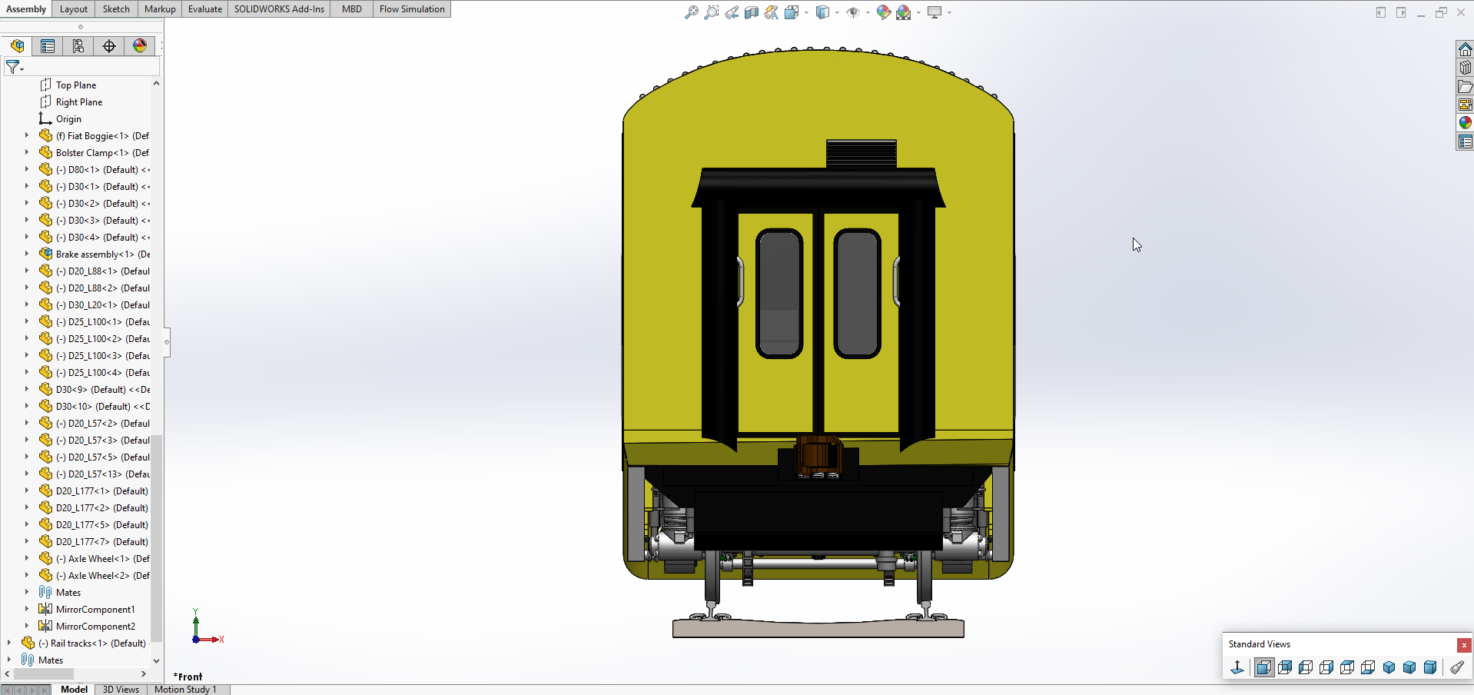This screenshot has width=1474, height=695.
Task: Select the Section View tool
Action: click(752, 12)
